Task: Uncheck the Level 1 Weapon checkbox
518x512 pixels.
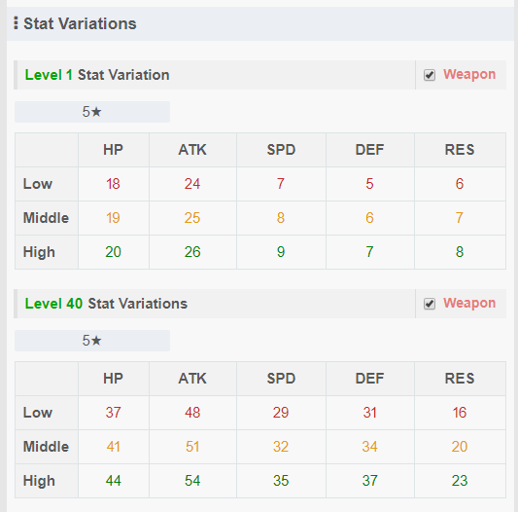Action: pos(430,75)
